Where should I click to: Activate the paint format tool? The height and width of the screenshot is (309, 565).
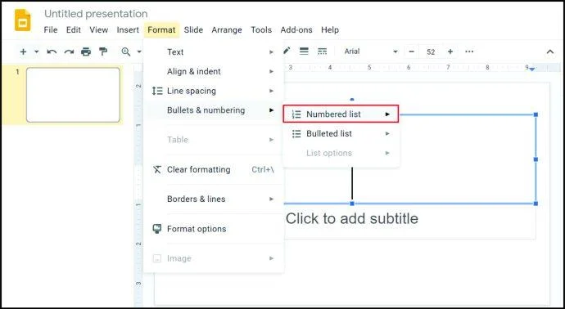(x=103, y=51)
